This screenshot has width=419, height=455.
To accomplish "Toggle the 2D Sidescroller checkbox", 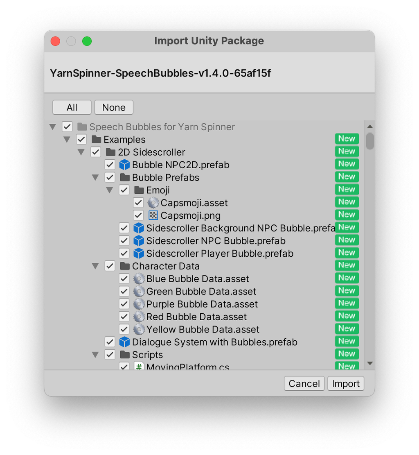I will coord(96,152).
